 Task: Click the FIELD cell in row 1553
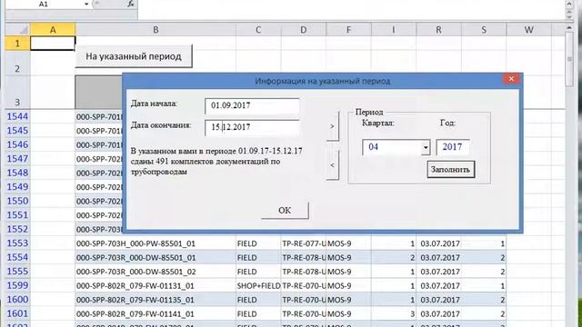pos(258,243)
